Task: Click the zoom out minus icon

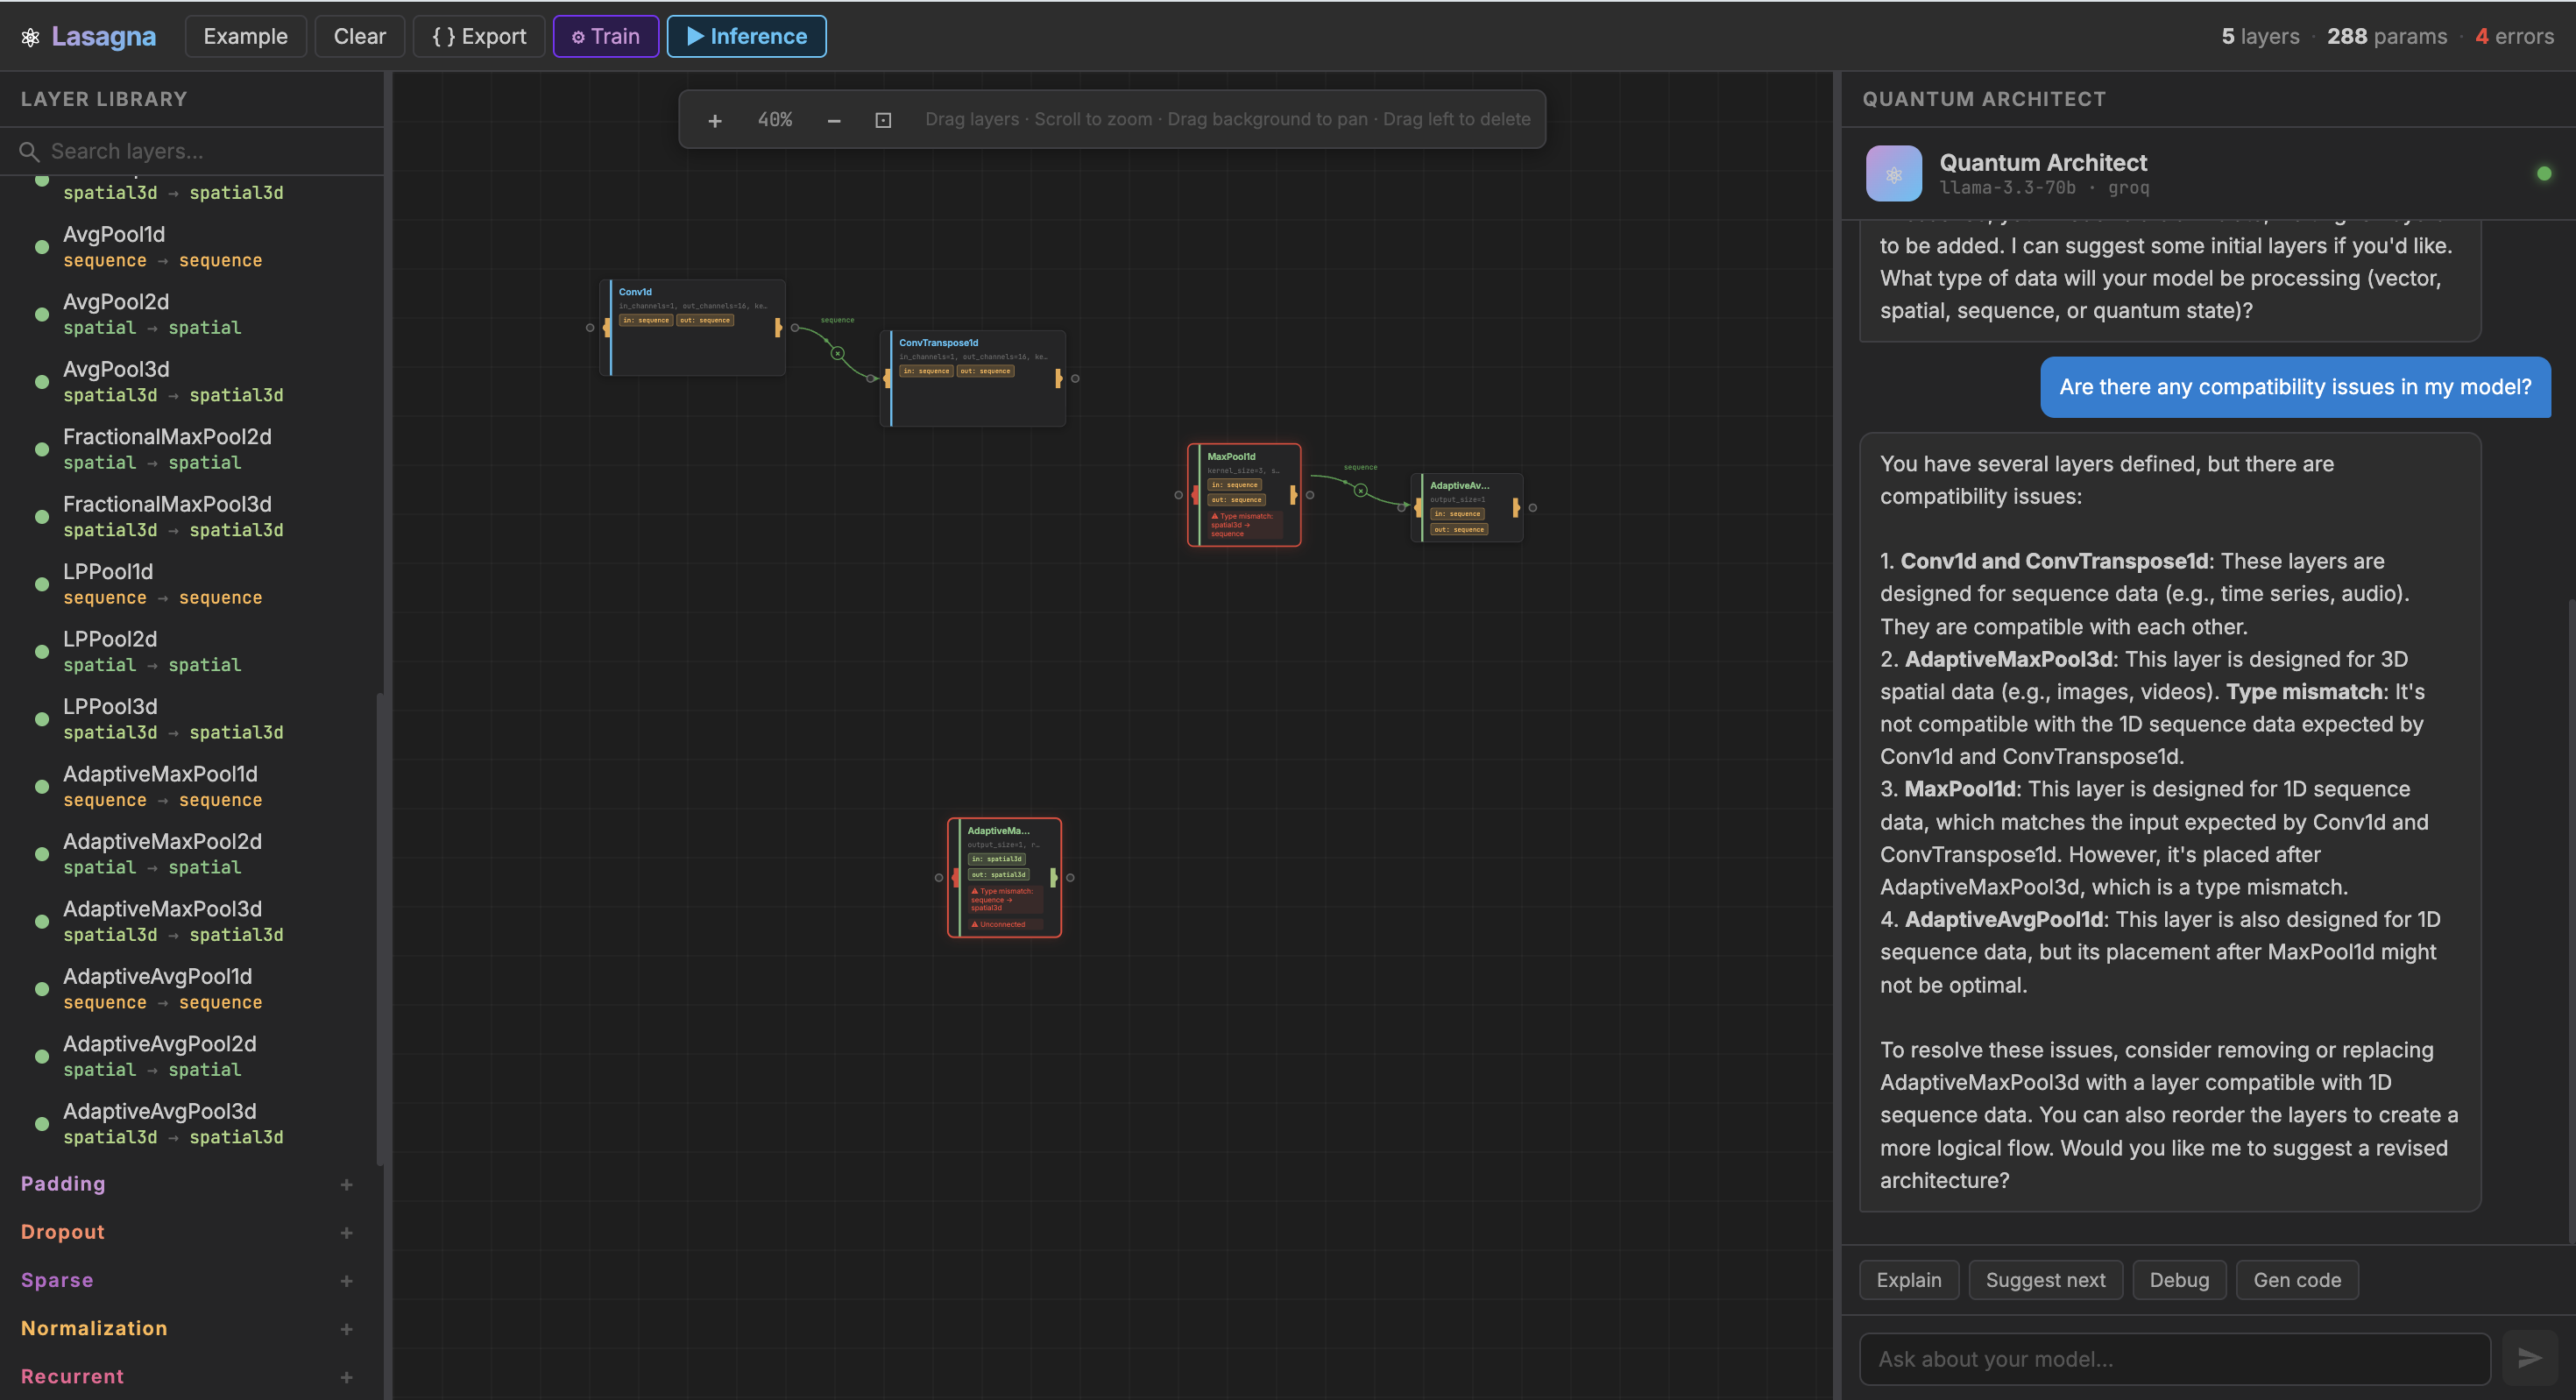Action: pos(833,121)
